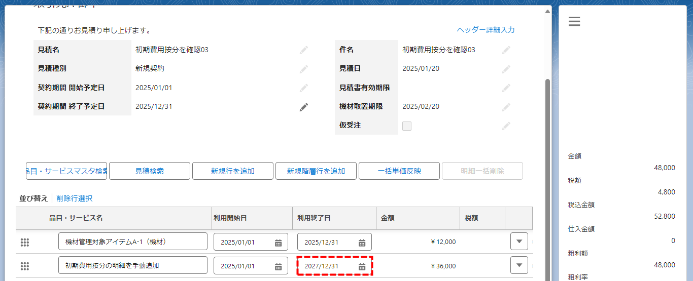Edit 契約期間 終了予定日 via its pencil icon

coord(303,107)
